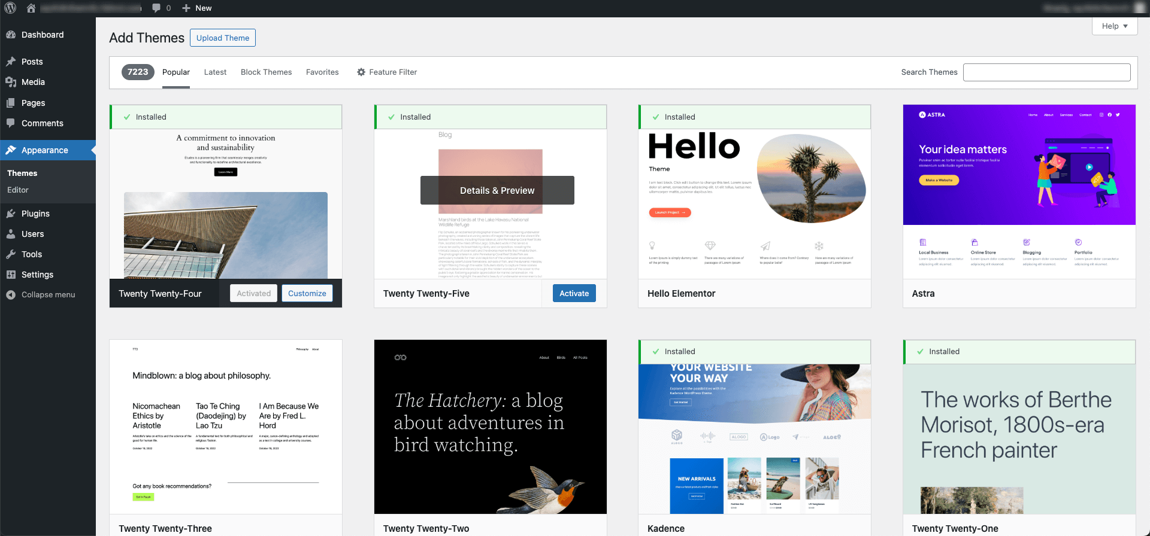Click the plus icon beside New
The image size is (1150, 536).
pyautogui.click(x=186, y=8)
